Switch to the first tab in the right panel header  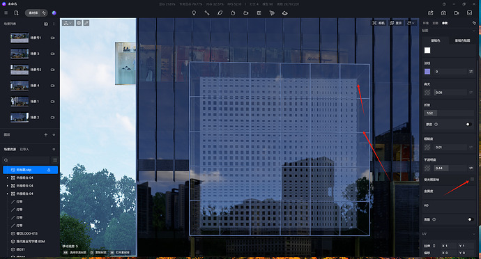click(426, 23)
